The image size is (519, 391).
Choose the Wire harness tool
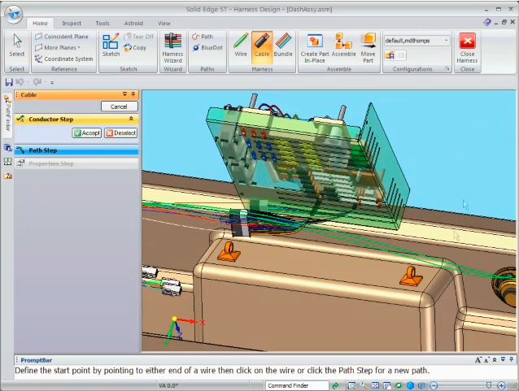241,45
